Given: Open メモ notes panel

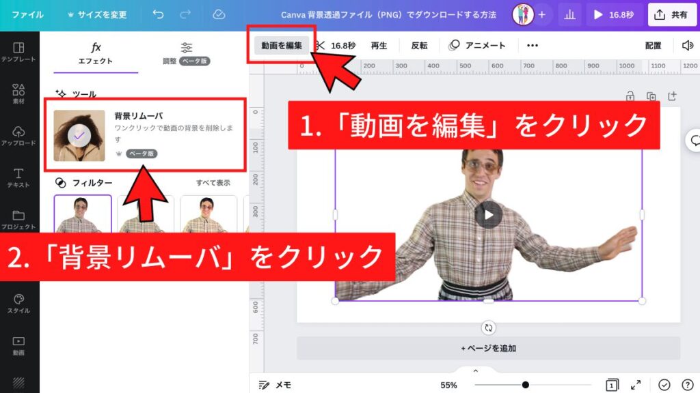Looking at the screenshot, I should (275, 385).
